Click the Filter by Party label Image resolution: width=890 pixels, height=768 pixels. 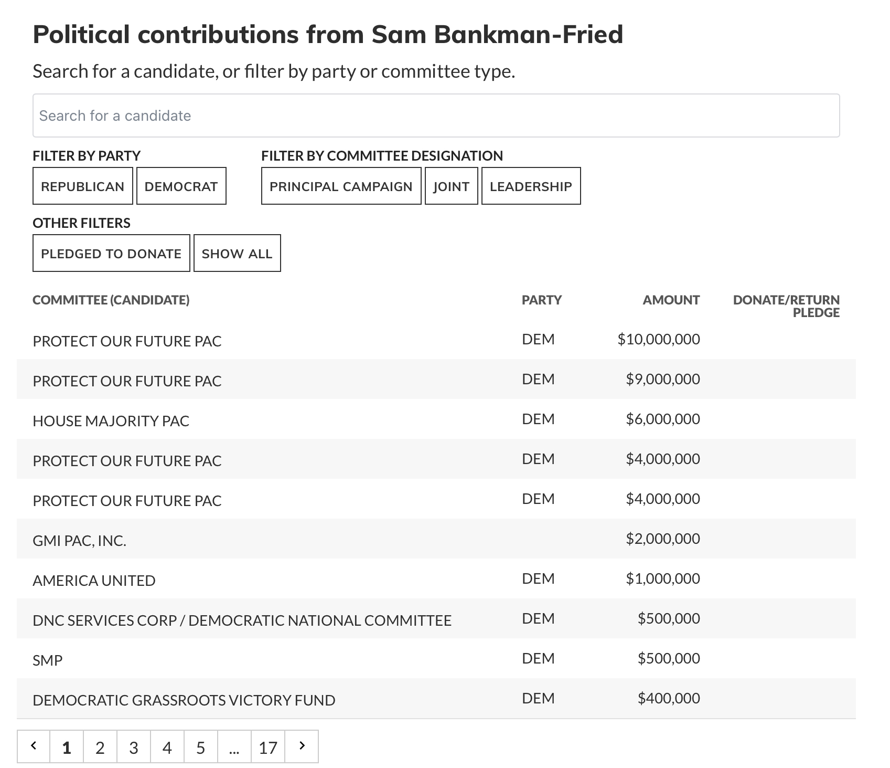coord(87,156)
